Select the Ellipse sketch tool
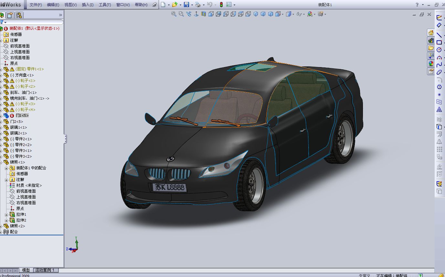 click(439, 72)
